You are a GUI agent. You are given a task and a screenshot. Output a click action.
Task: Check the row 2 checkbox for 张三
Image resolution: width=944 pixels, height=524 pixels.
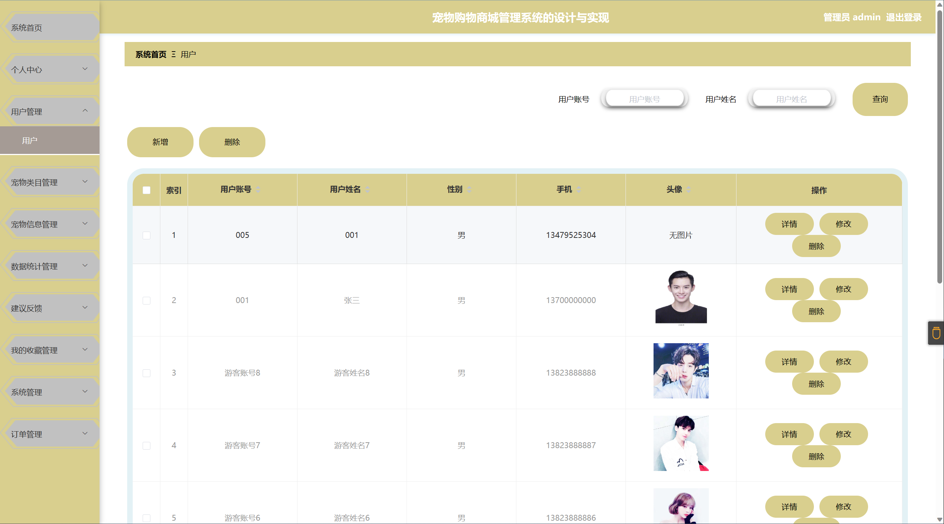146,300
